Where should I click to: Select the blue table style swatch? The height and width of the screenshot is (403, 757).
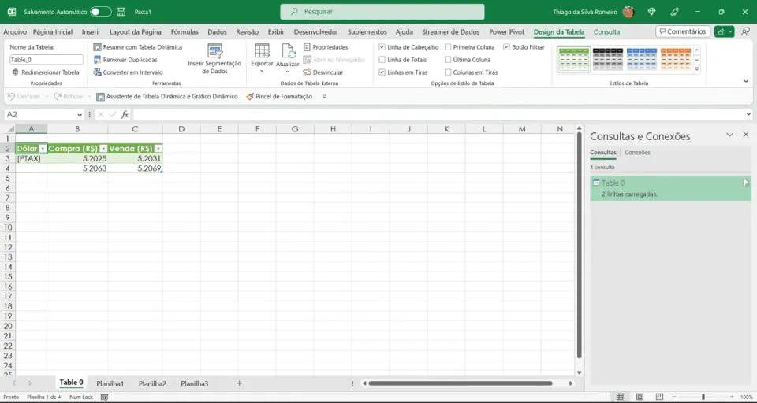point(642,59)
